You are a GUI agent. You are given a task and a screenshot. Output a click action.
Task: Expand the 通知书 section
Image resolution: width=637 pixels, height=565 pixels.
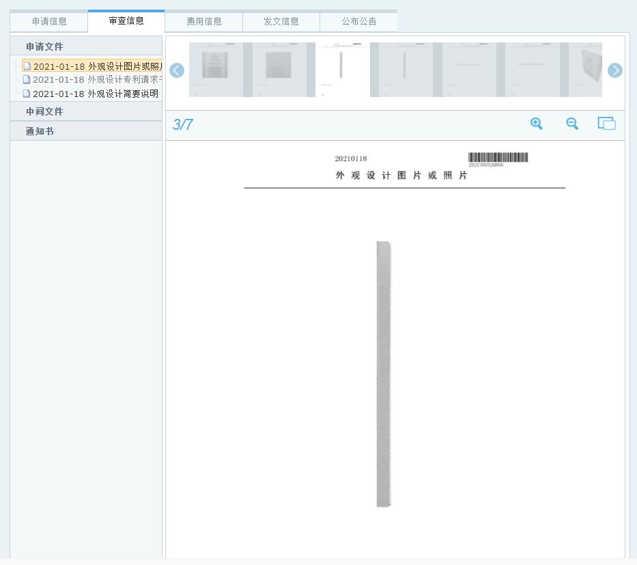point(40,131)
